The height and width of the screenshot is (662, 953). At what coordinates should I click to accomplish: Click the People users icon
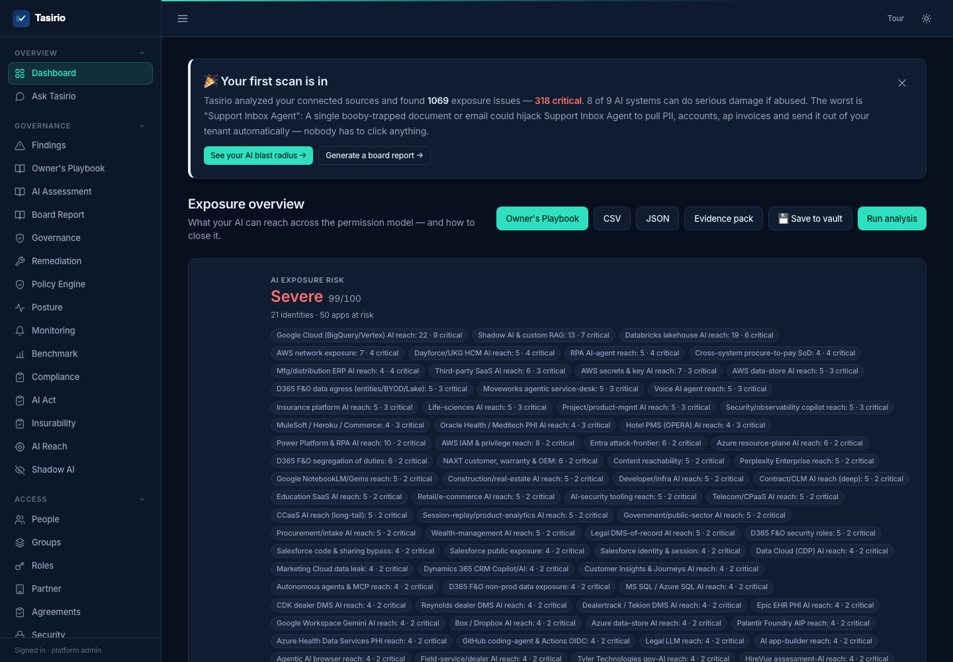click(20, 520)
